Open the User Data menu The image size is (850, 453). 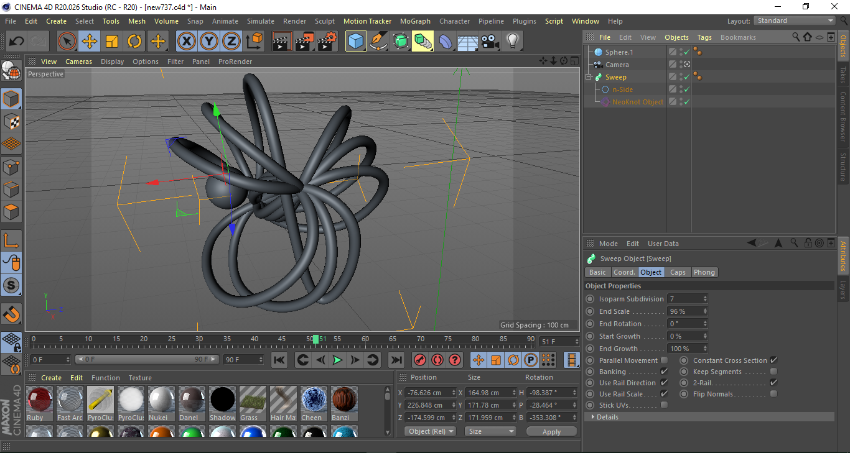point(663,244)
